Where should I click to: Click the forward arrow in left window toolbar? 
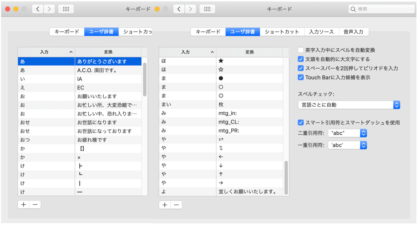click(49, 9)
